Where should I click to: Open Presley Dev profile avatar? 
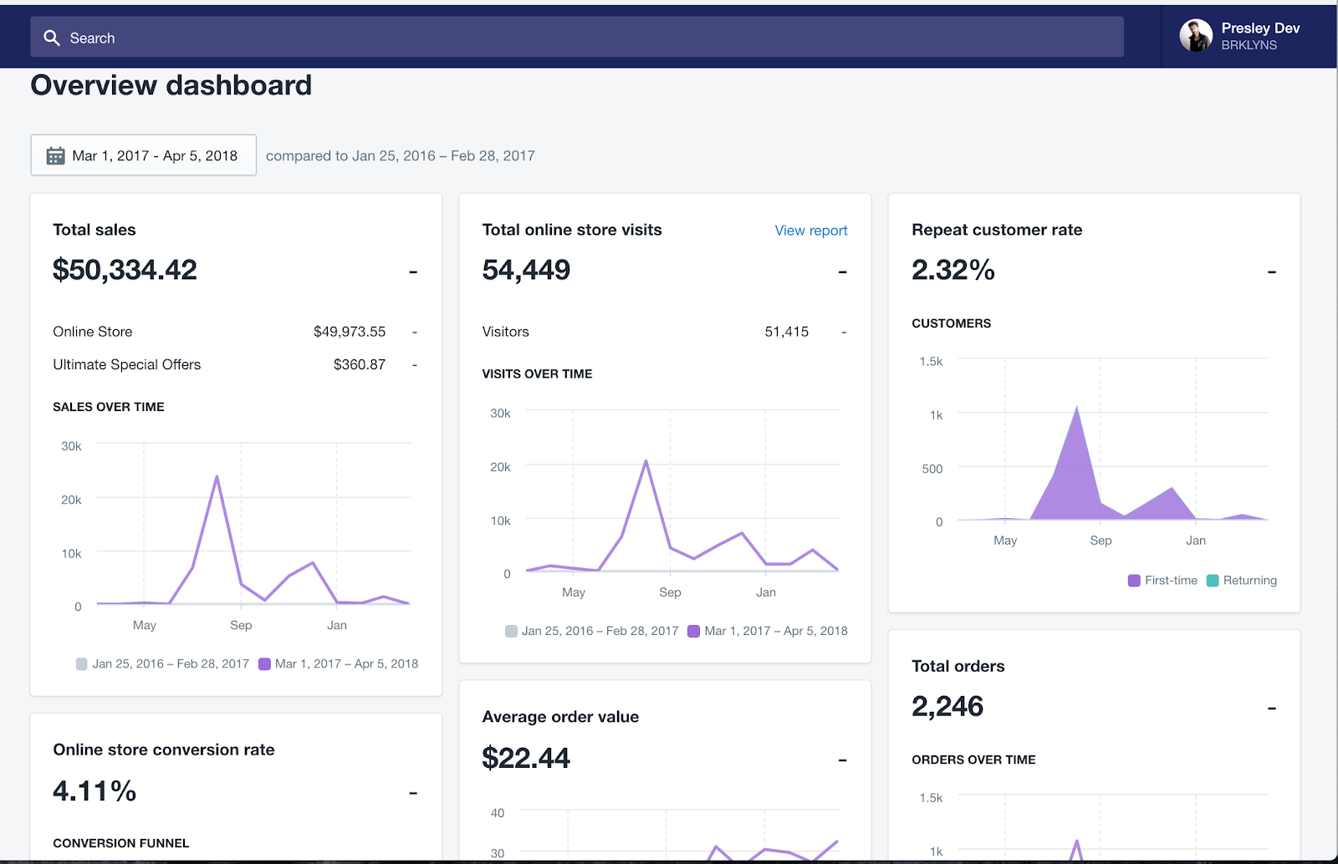pos(1196,36)
